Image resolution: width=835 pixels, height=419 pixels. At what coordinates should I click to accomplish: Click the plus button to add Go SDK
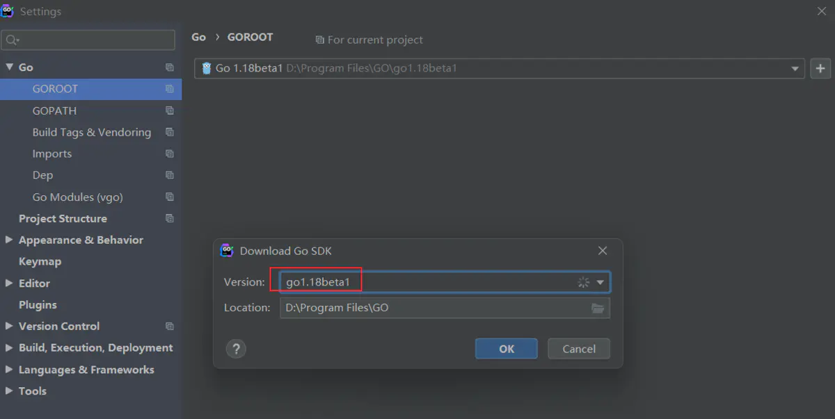pyautogui.click(x=820, y=68)
